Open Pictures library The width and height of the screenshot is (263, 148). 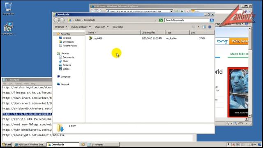coord(67,65)
